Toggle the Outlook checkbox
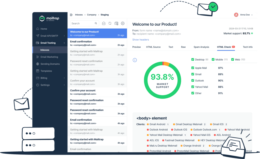The width and height of the screenshot is (260, 159). tap(193, 80)
